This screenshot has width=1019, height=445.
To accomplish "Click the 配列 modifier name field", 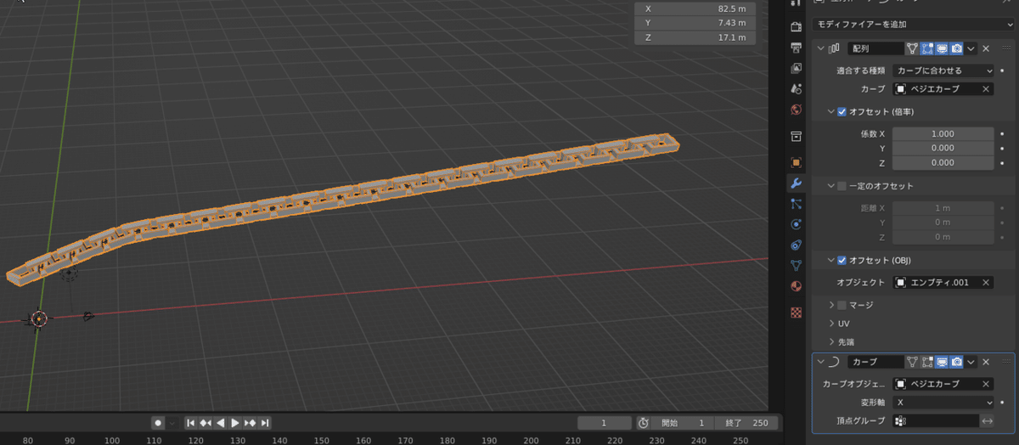I will coord(875,49).
